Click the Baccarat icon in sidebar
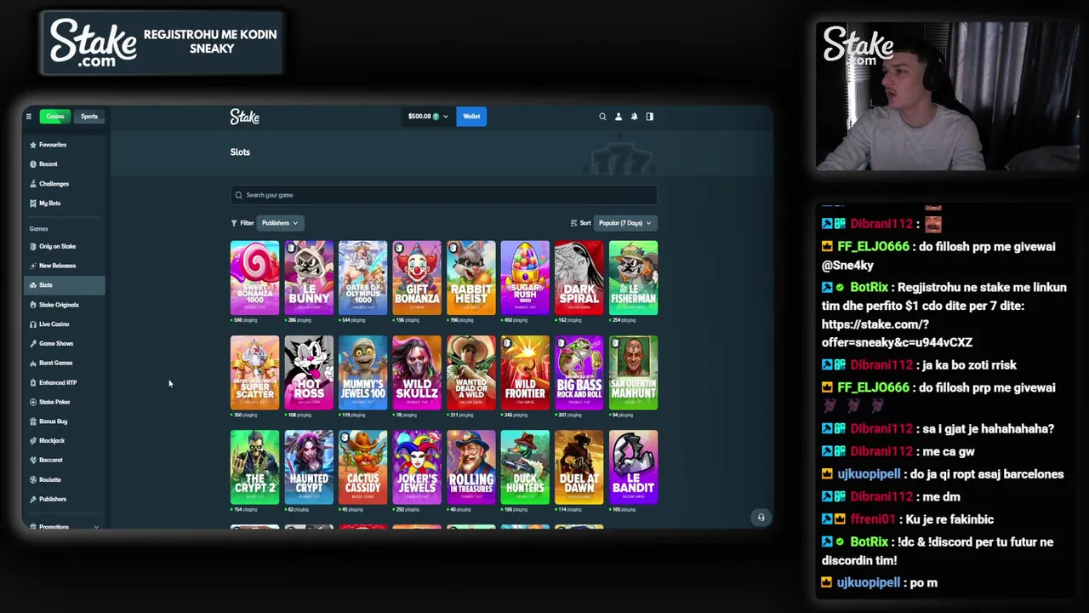Viewport: 1089px width, 613px height. click(32, 461)
